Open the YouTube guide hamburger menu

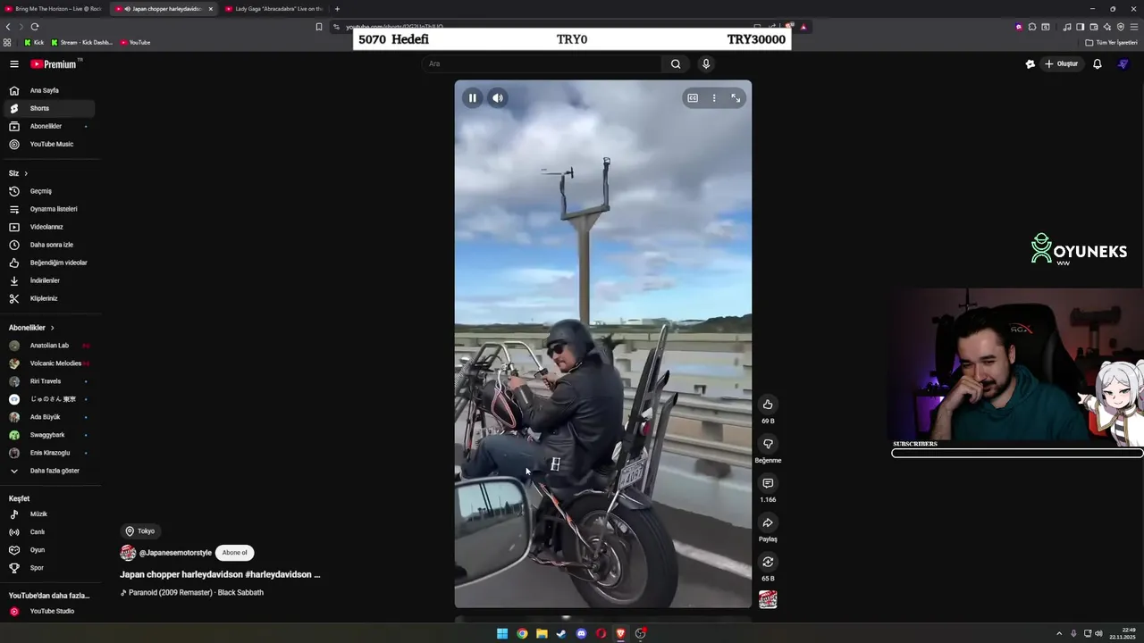tap(14, 64)
